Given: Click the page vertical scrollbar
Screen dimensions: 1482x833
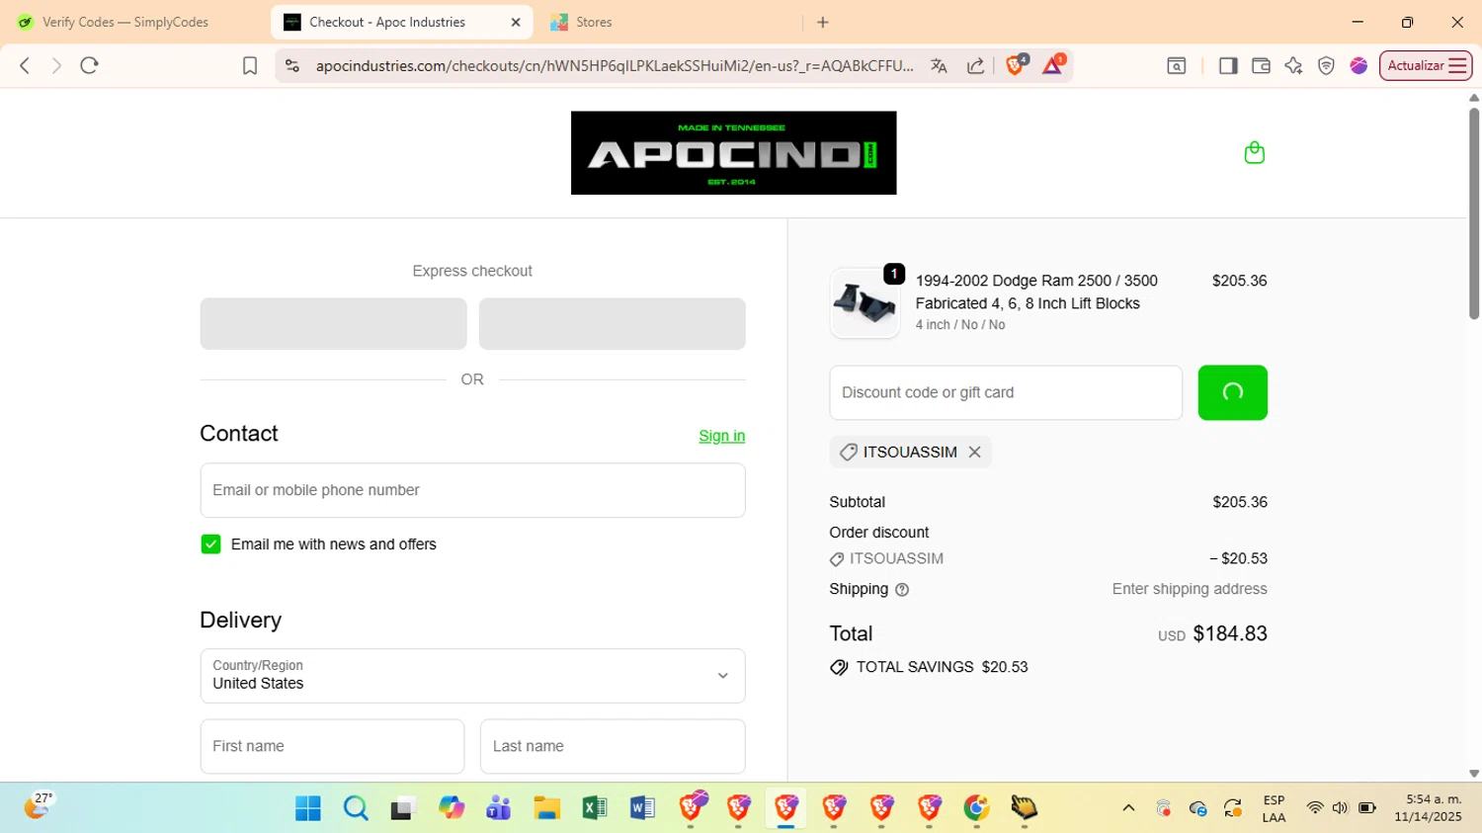Looking at the screenshot, I should (x=1473, y=212).
